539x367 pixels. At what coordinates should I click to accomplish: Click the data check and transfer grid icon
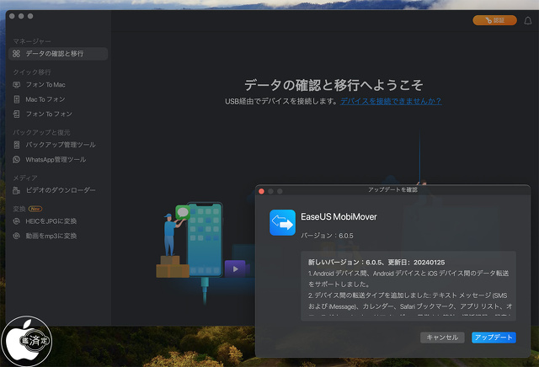pyautogui.click(x=16, y=54)
